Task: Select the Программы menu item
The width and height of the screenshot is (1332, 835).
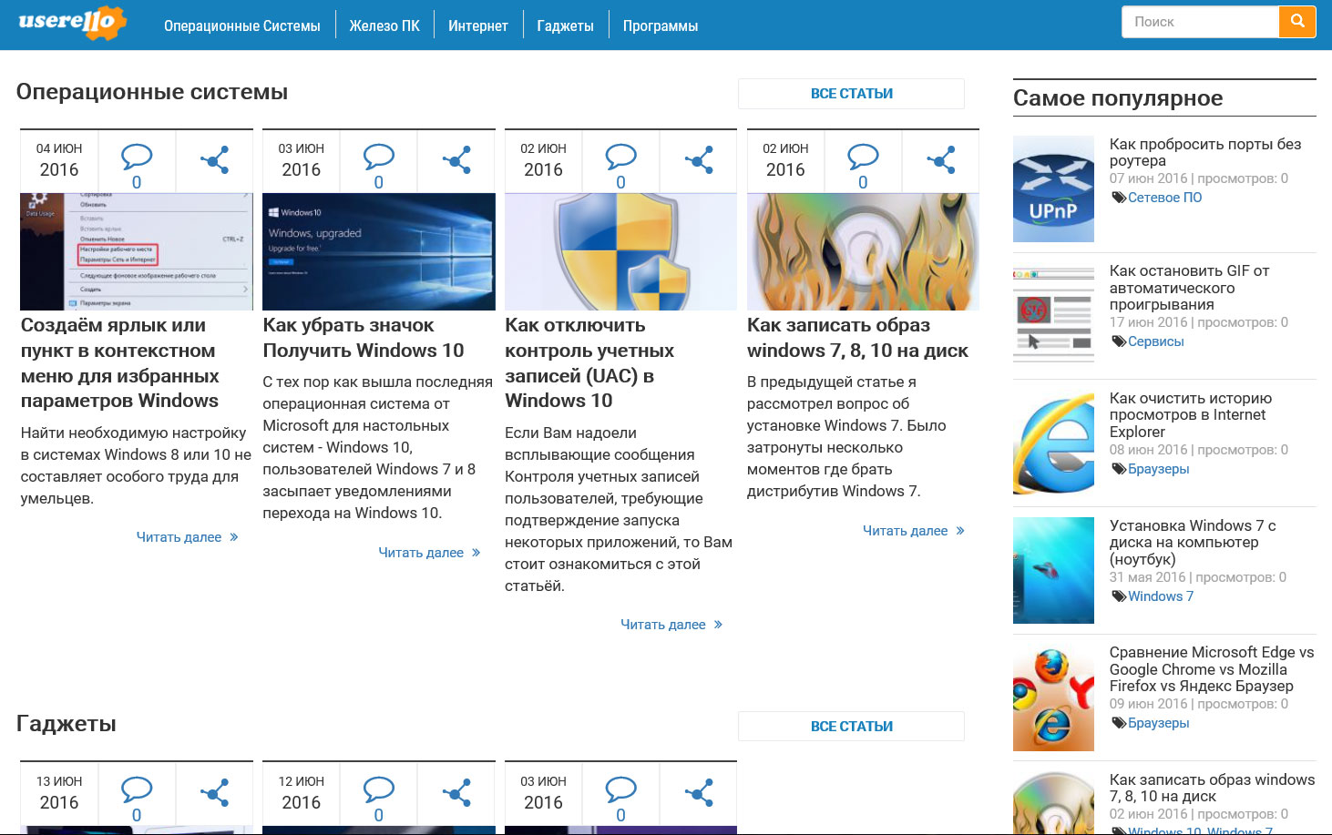Action: point(661,25)
